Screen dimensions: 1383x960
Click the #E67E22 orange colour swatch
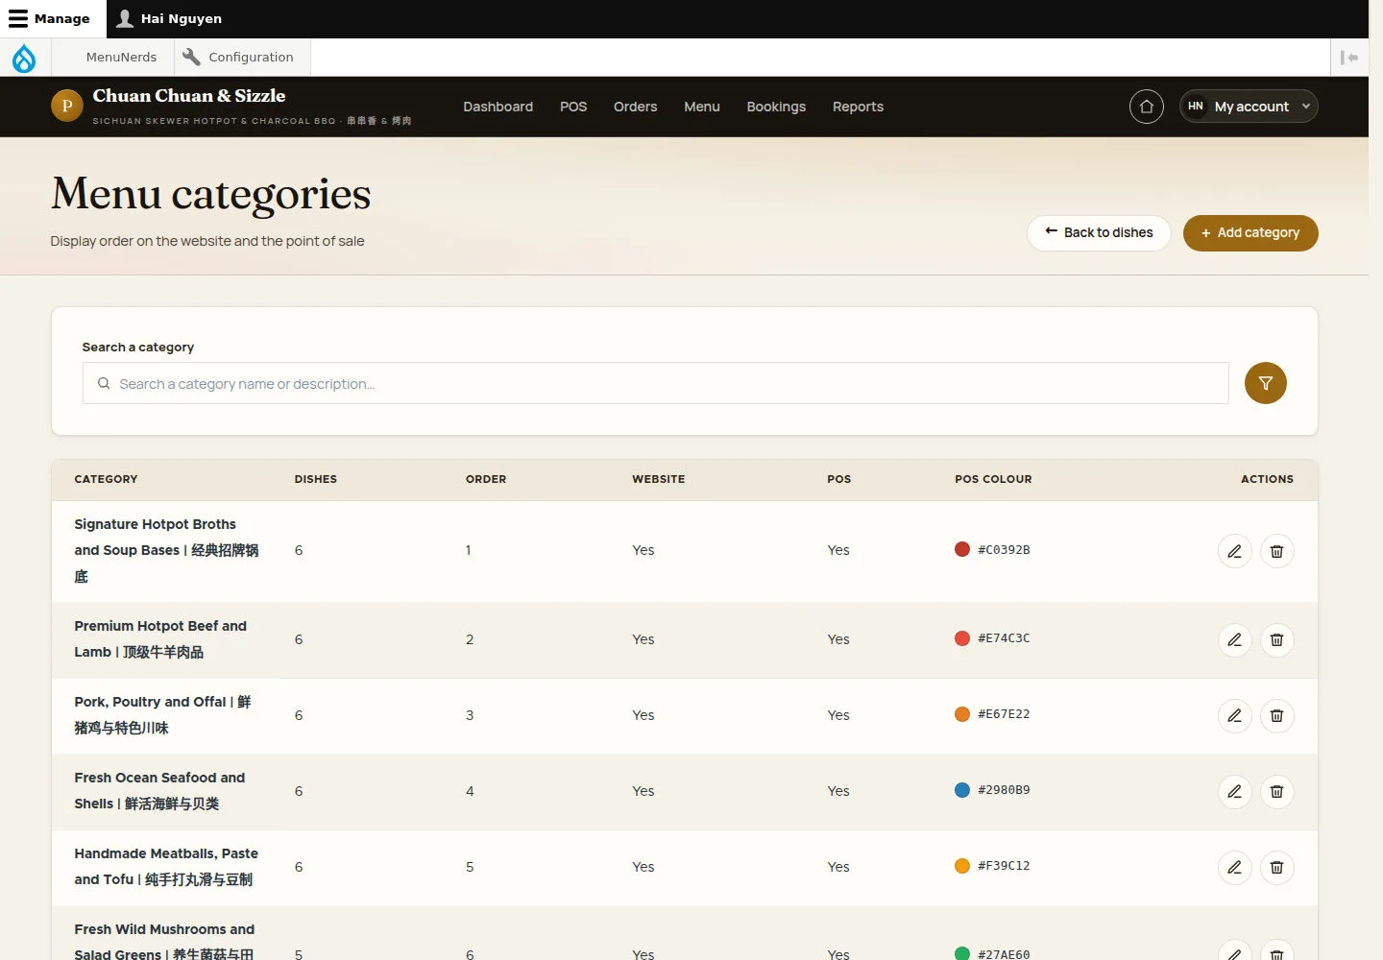[962, 714]
